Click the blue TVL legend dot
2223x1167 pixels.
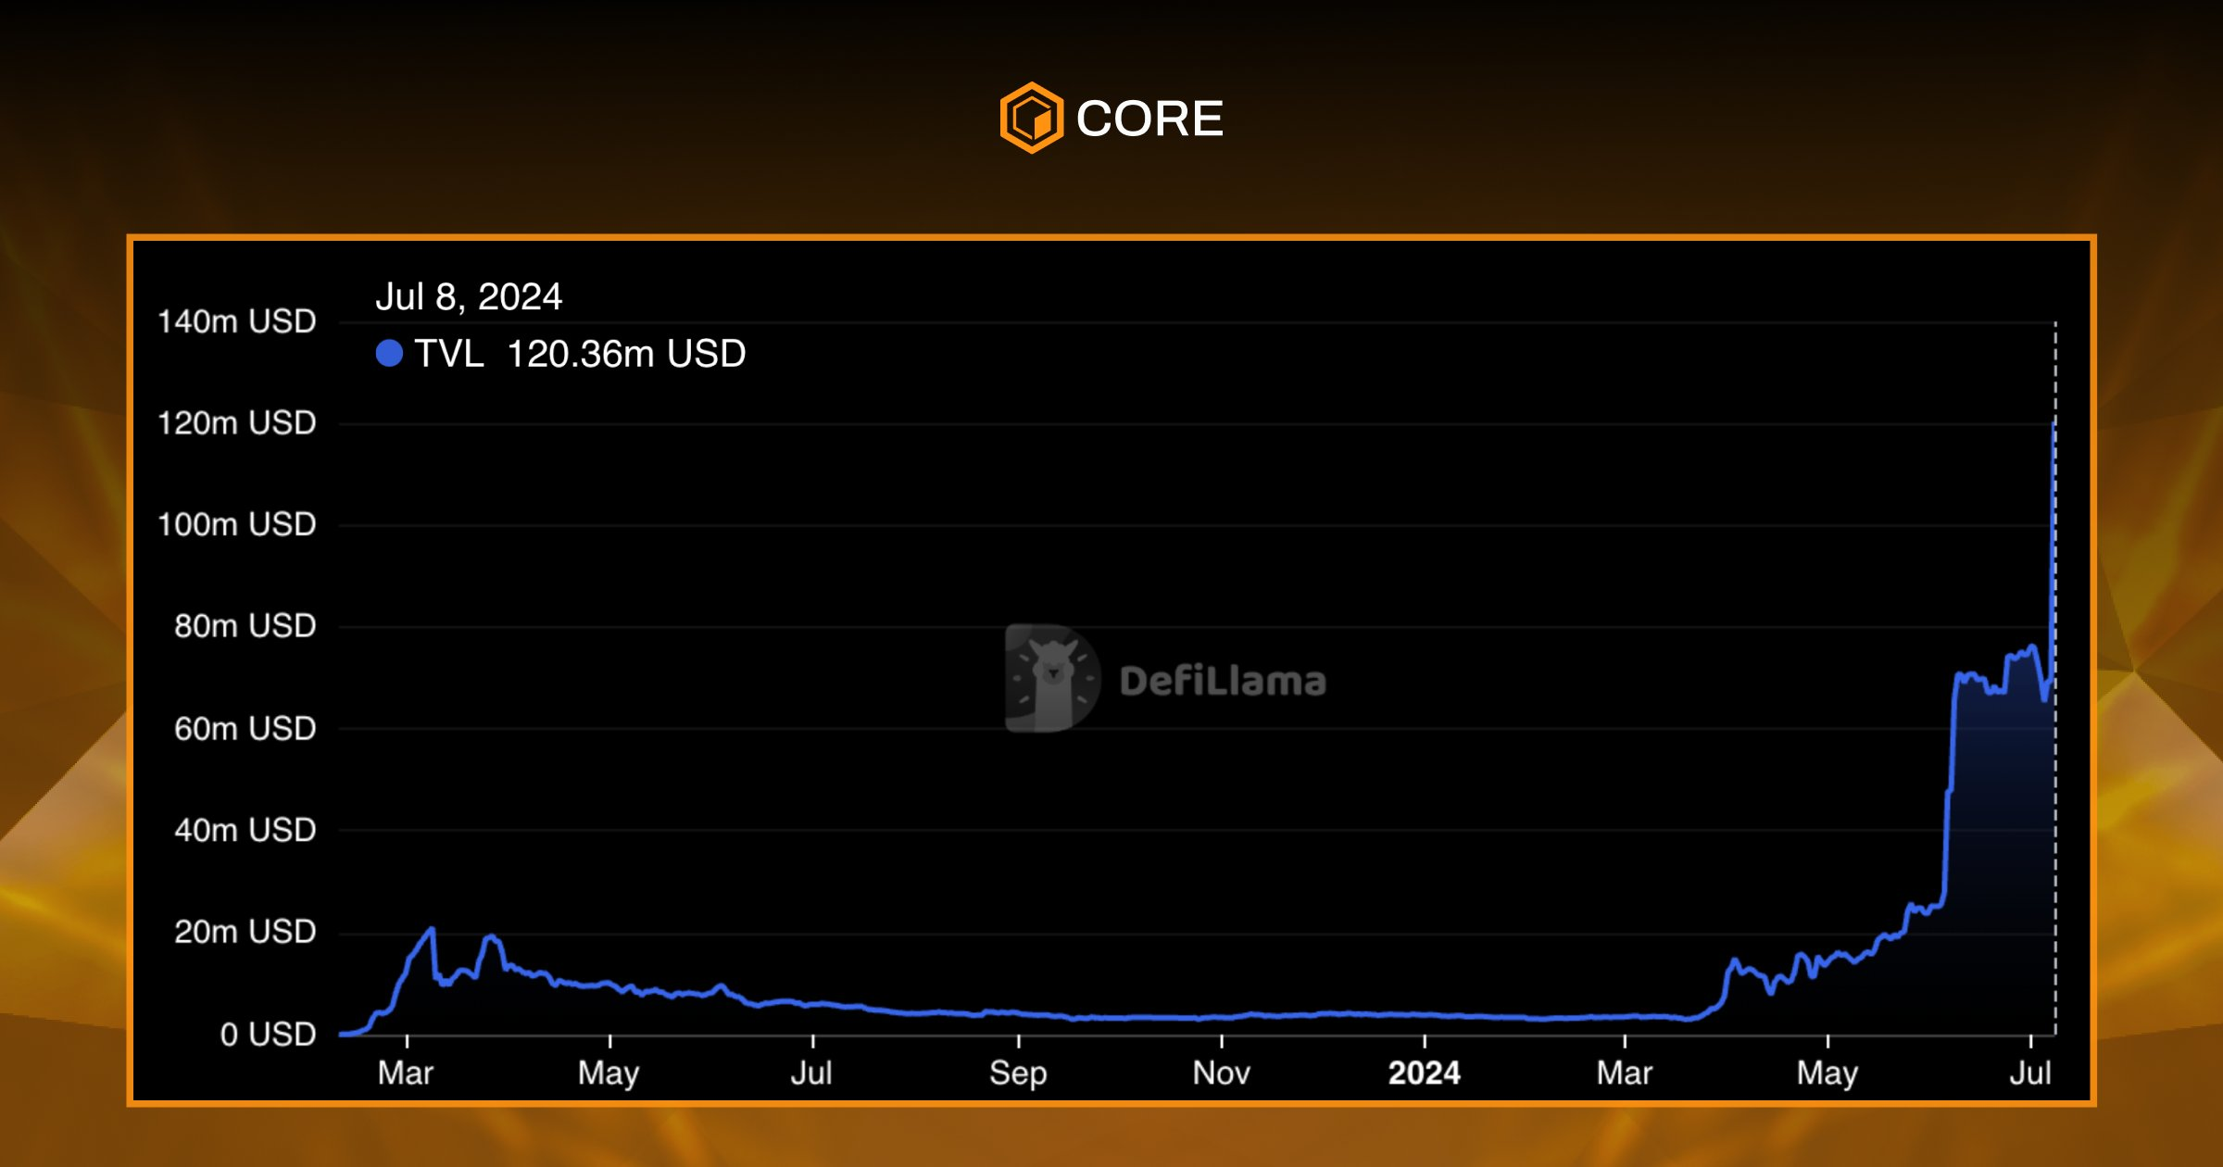click(x=389, y=353)
